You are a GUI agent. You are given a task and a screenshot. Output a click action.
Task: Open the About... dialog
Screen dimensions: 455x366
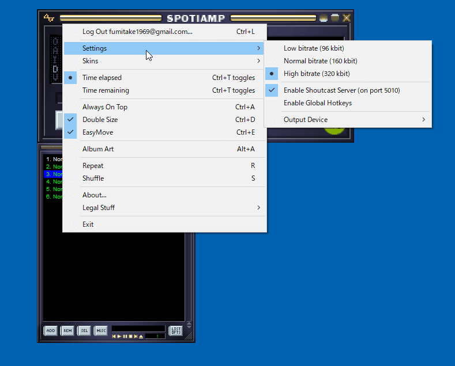164,195
